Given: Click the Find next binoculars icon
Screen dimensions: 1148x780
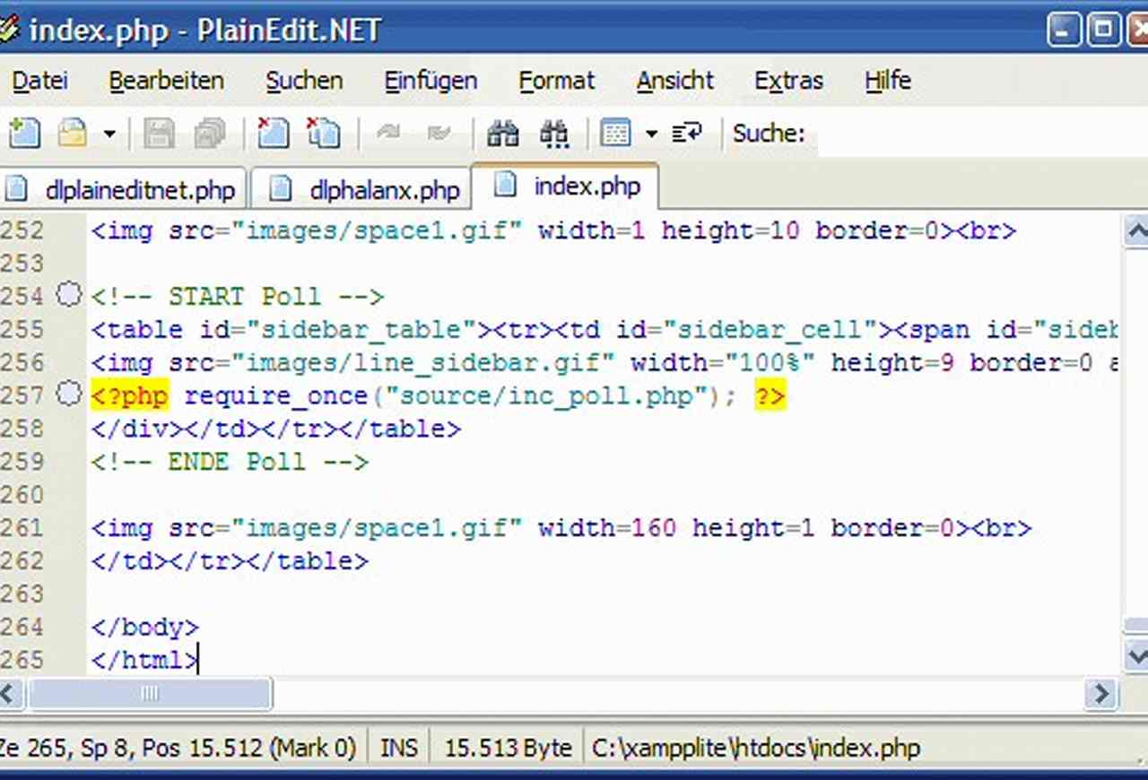Looking at the screenshot, I should tap(554, 134).
